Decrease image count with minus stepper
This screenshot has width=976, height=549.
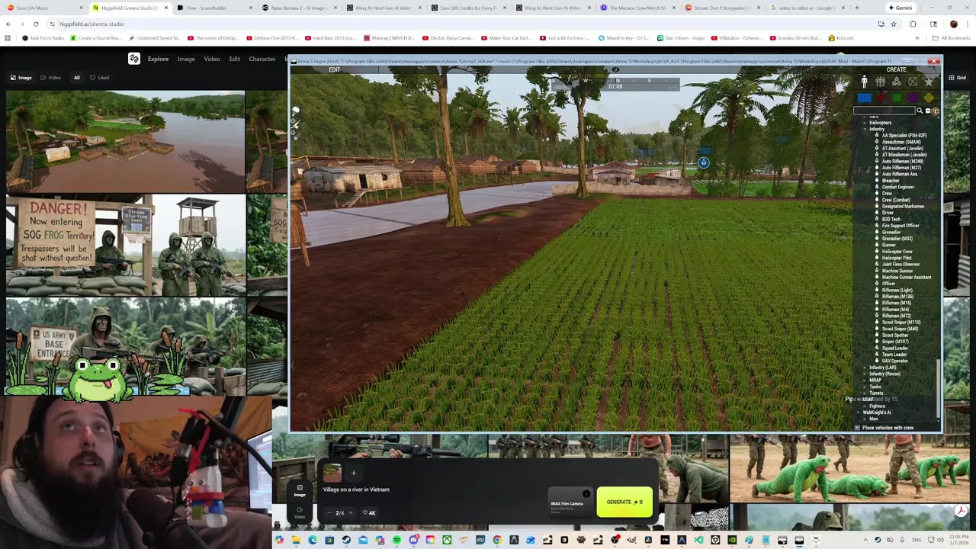click(x=329, y=512)
